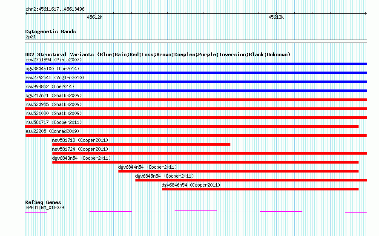Image resolution: width=379 pixels, height=236 pixels.
Task: Select the red bar under dgv6845n54
Action: click(251, 180)
